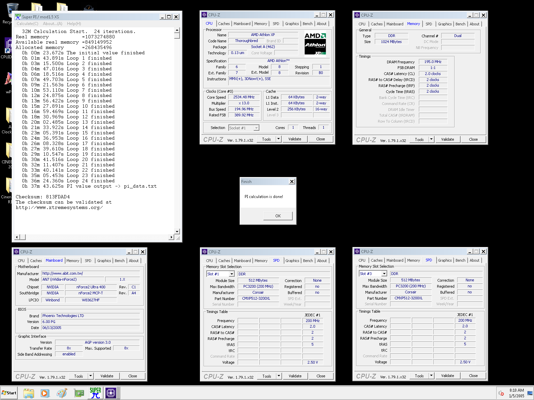Click OK in the Finish dialog
Screen dimensions: 534x400
pyautogui.click(x=278, y=216)
